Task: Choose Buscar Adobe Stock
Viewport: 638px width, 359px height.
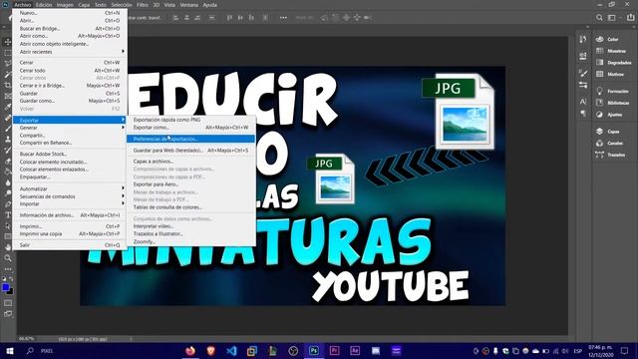Action: click(x=70, y=154)
